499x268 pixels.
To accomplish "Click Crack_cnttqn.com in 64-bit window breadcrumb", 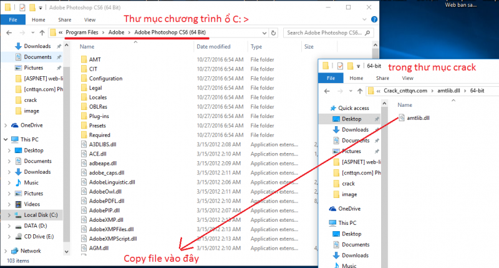I will [x=405, y=91].
